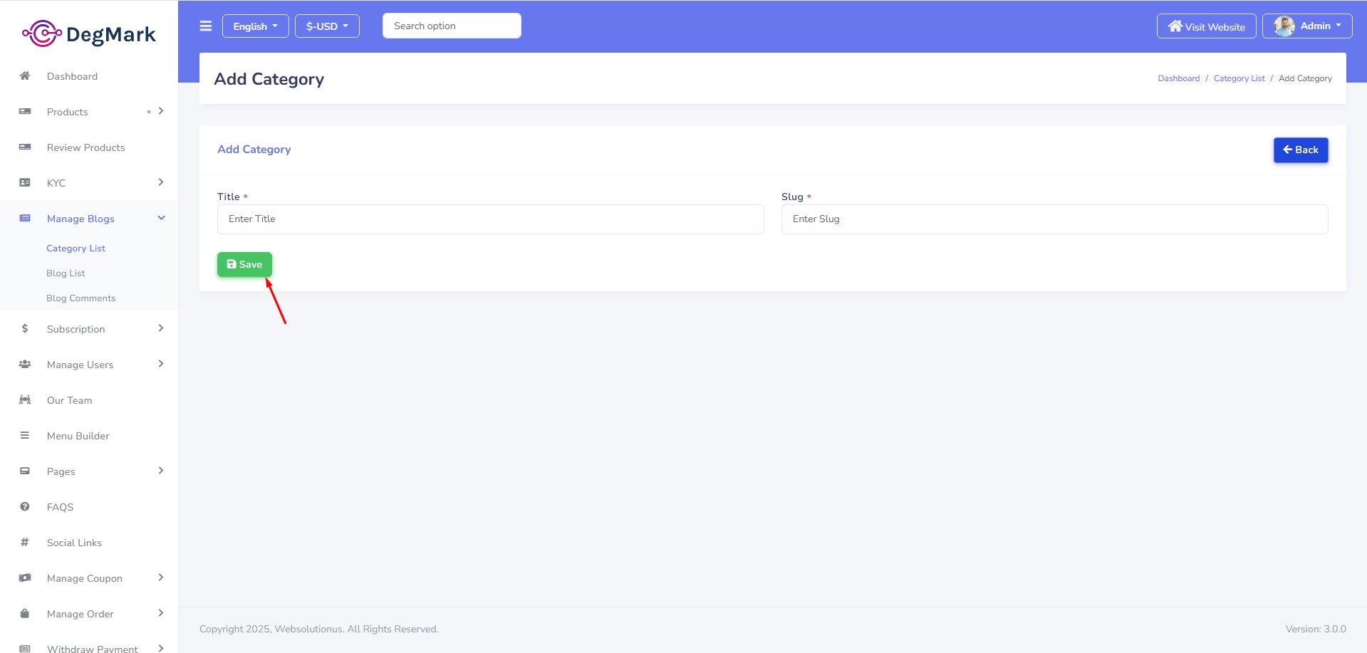Open the $-USD currency dropdown
The image size is (1367, 653).
point(327,26)
